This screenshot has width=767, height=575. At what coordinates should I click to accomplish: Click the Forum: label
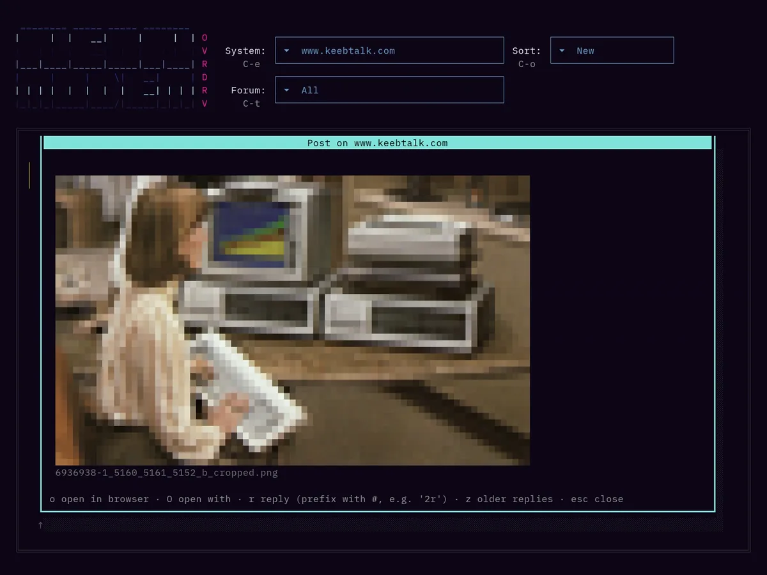248,90
